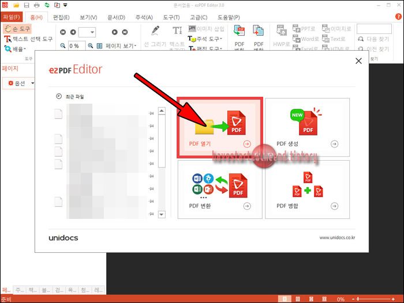The width and height of the screenshot is (404, 303).
Task: Select the 텍스트 추가 TI text tool
Action: click(x=177, y=37)
